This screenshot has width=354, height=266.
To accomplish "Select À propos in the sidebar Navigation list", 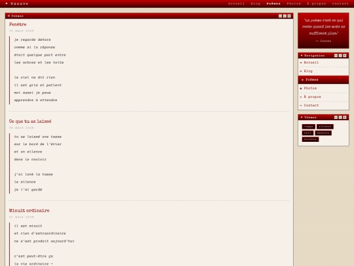I will coord(323,97).
